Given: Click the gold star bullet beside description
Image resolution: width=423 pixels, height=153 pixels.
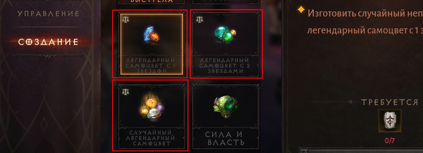Looking at the screenshot, I should click(301, 10).
